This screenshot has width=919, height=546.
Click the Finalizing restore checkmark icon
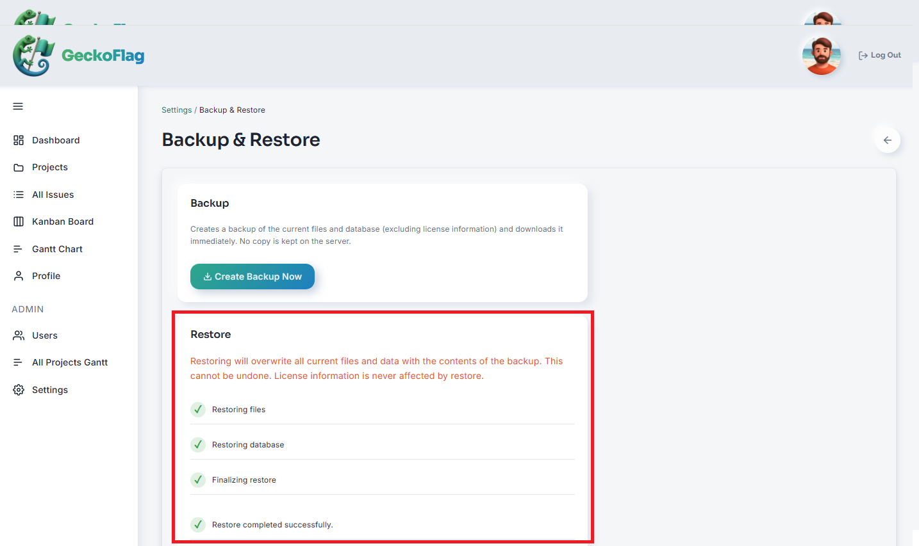point(198,480)
